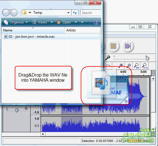158x146 pixels.
Task: Click the Refresh button in Explorer
Action: click(75, 13)
